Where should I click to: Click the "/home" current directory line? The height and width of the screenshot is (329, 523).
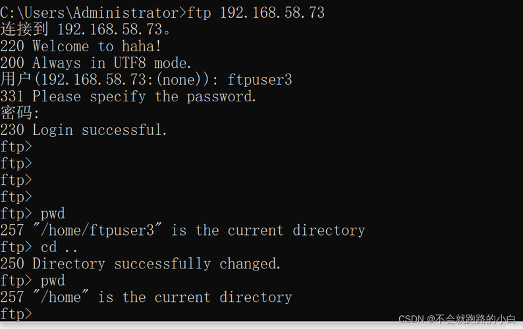(x=146, y=297)
